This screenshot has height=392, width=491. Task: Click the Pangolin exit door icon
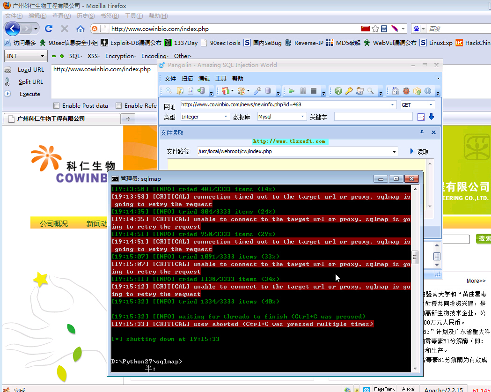(201, 91)
